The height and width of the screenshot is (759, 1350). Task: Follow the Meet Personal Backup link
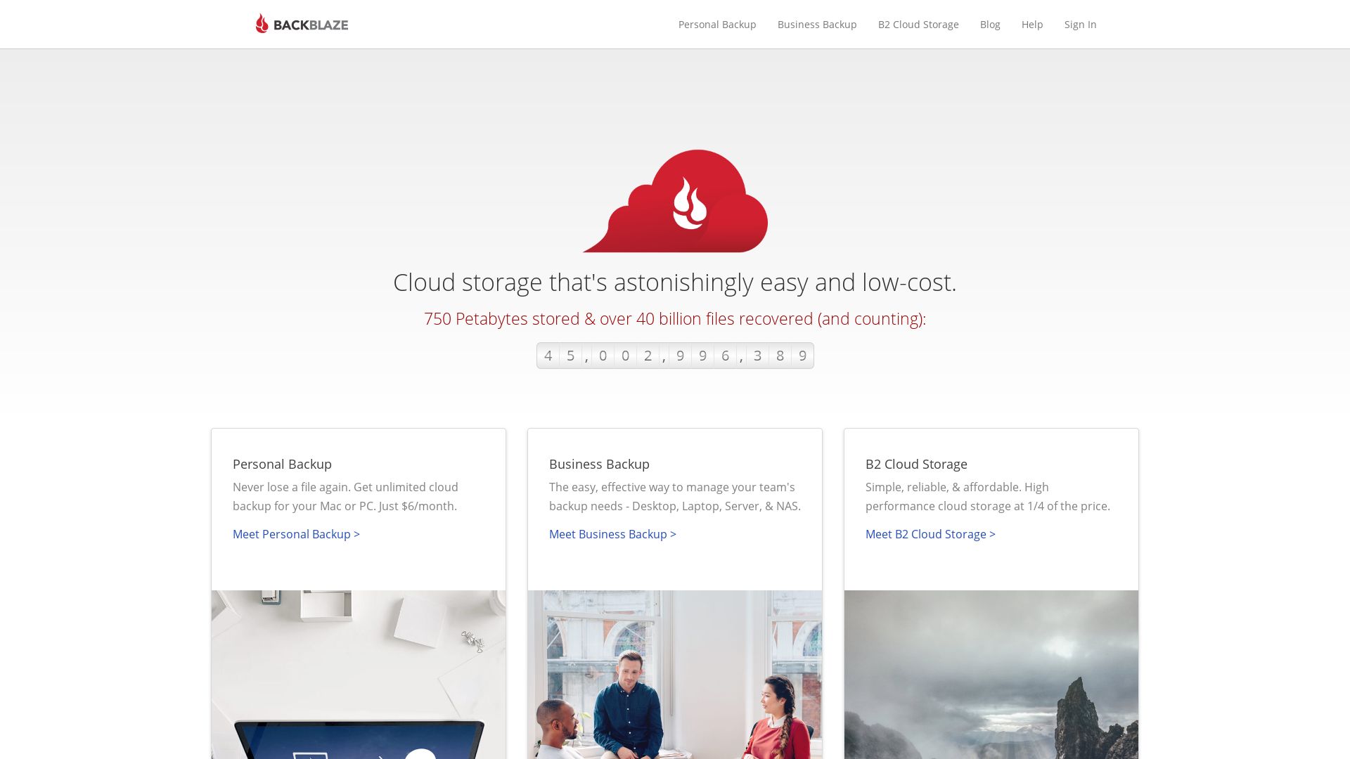click(296, 534)
